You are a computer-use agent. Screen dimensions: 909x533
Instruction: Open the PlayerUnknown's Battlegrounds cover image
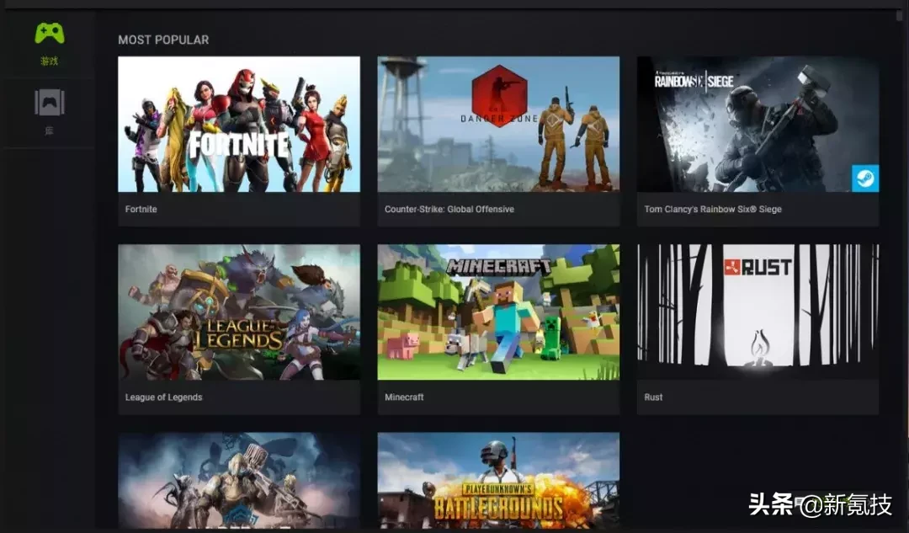498,480
